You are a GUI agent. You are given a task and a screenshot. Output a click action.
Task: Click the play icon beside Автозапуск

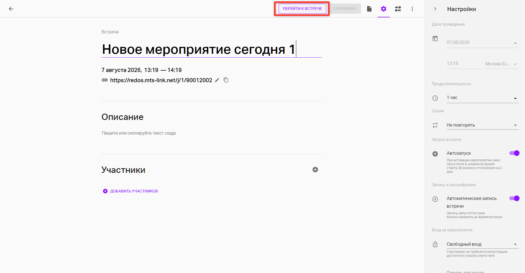click(435, 154)
